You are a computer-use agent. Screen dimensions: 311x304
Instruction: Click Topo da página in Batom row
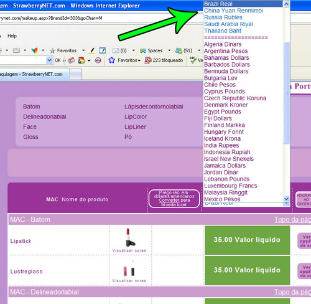(292, 219)
